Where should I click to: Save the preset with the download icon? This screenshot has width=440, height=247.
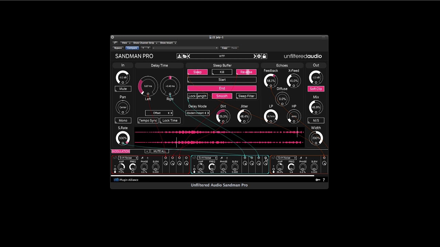179,56
